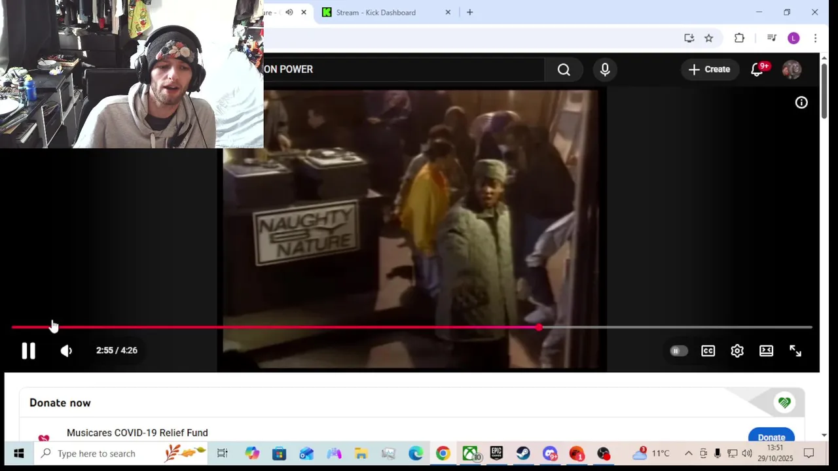Open the system tray volume control
838x471 pixels.
point(747,453)
